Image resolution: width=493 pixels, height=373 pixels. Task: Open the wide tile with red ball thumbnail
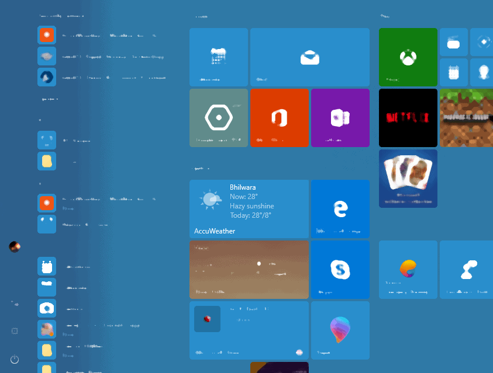point(249,330)
